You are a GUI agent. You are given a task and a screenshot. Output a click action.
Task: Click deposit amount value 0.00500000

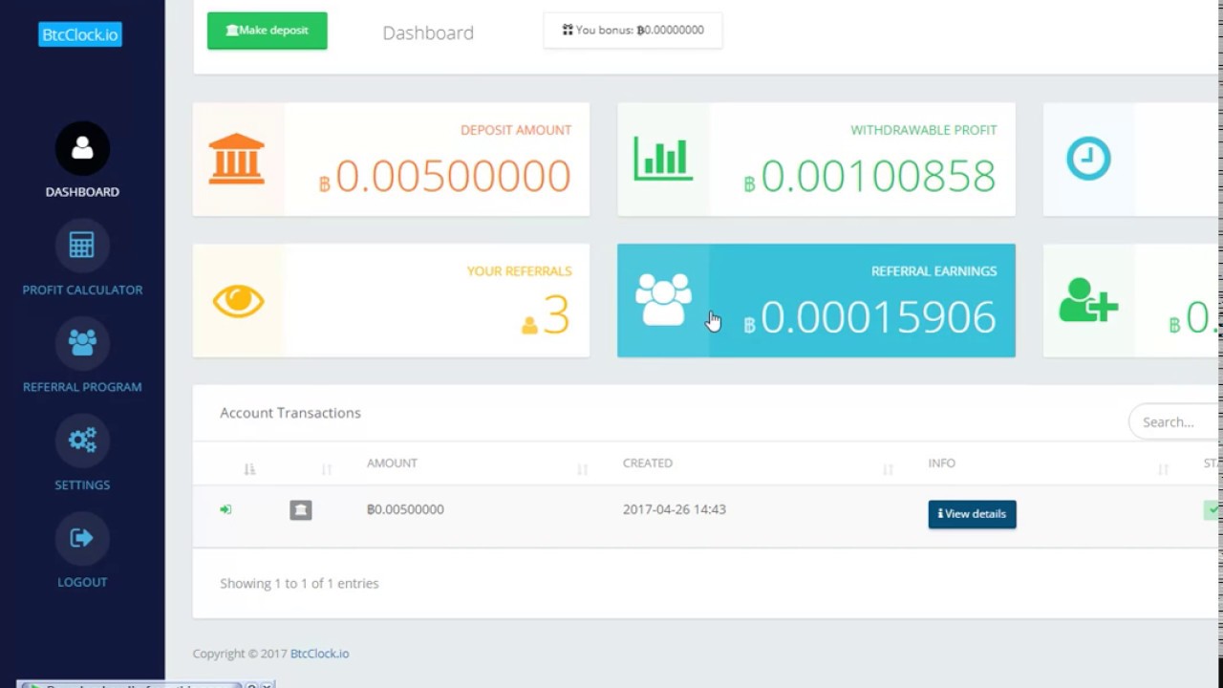tap(445, 176)
